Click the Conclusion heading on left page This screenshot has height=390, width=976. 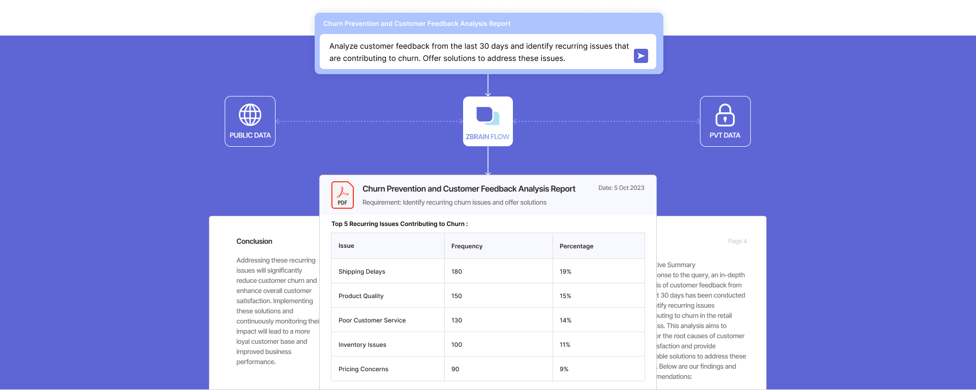[254, 241]
